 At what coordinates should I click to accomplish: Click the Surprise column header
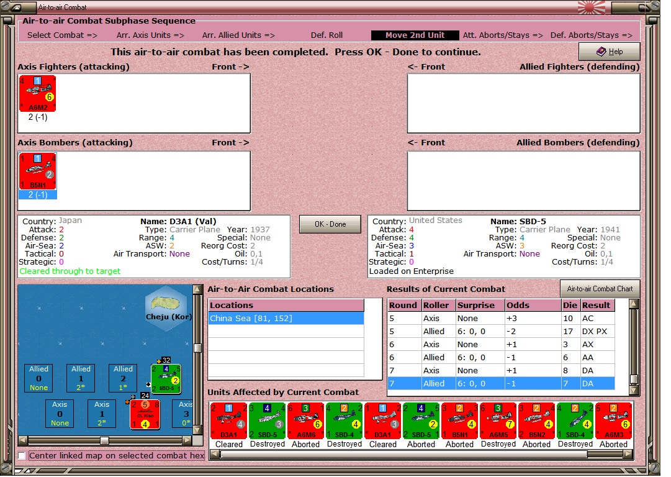click(x=480, y=305)
